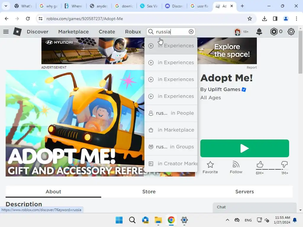303x227 pixels.
Task: Open Windows Start menu
Action: (x=119, y=220)
